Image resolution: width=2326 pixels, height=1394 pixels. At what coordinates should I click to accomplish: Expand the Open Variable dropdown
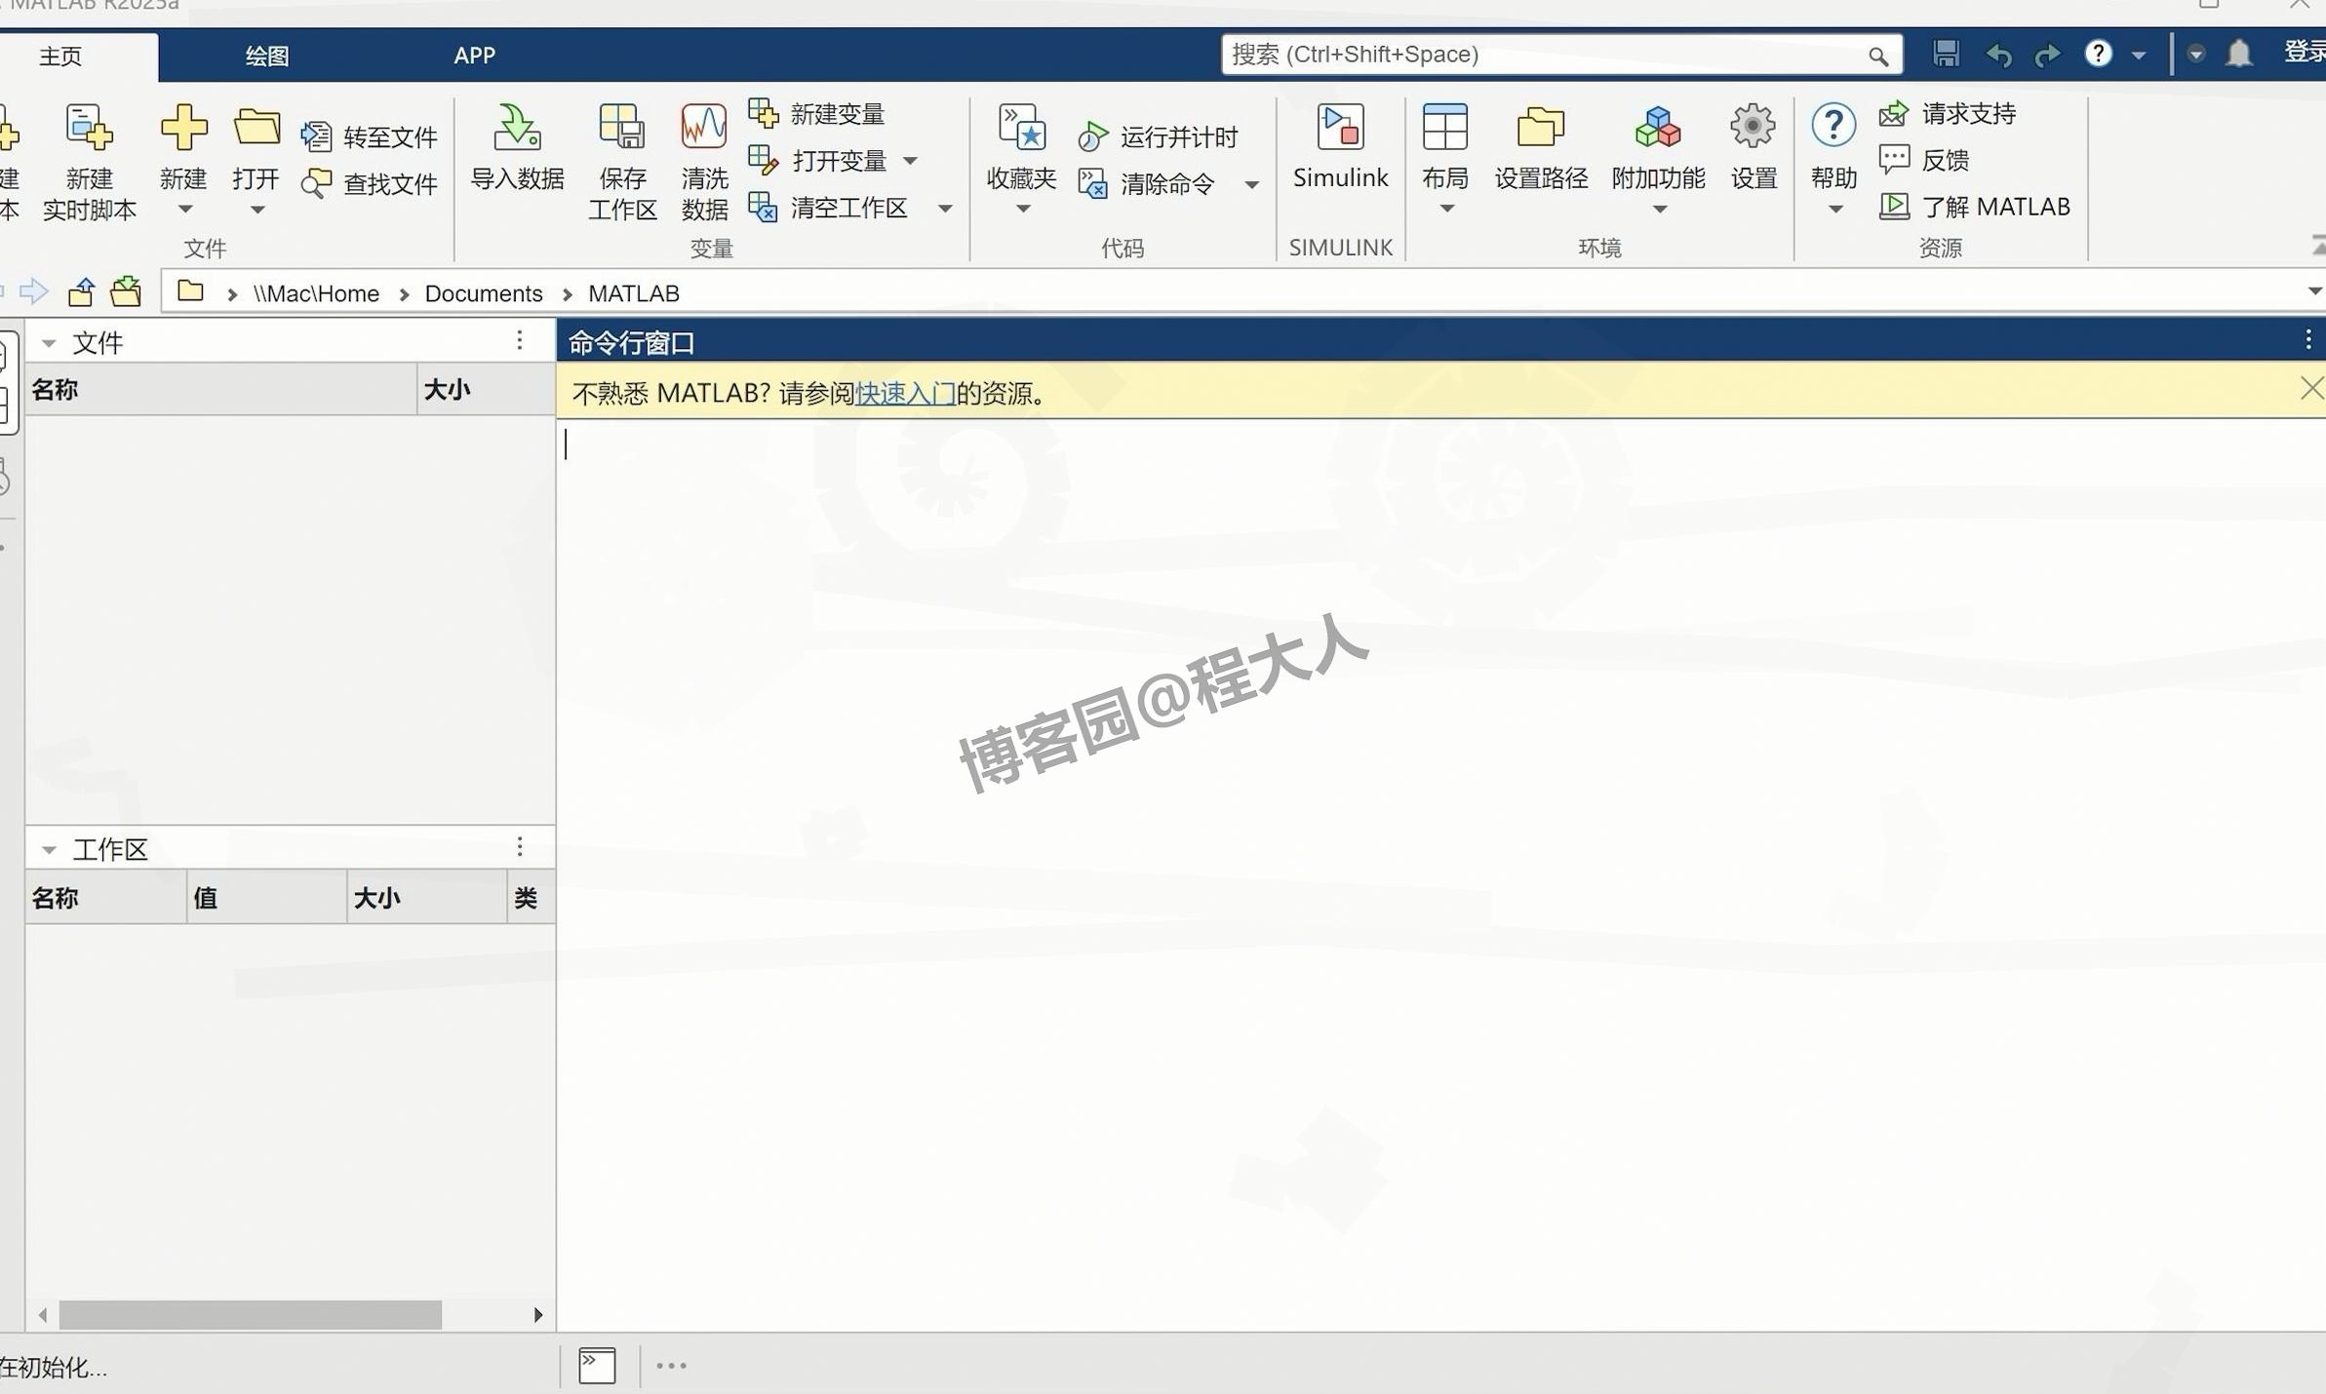click(x=911, y=161)
